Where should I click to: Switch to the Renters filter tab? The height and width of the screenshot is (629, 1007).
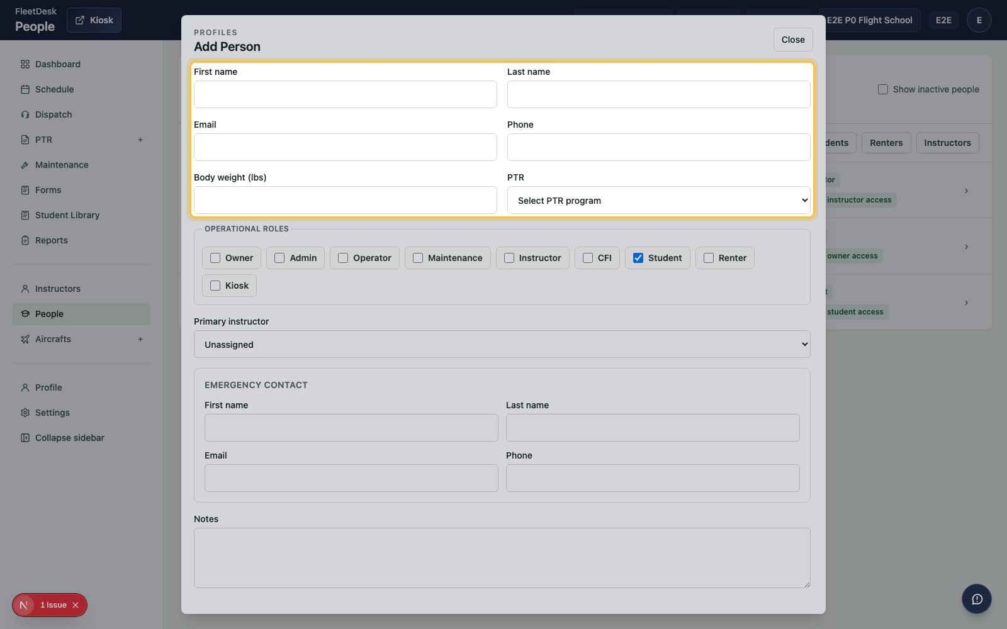pos(886,143)
